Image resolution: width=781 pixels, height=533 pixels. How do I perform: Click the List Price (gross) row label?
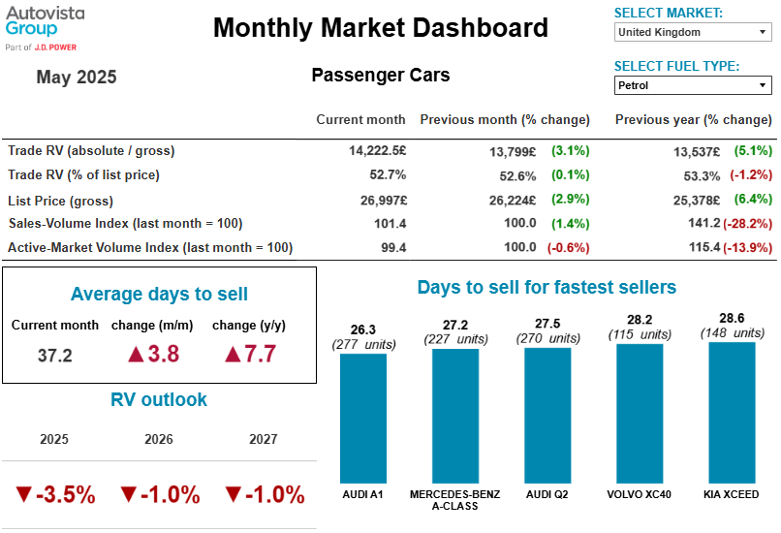pyautogui.click(x=60, y=201)
